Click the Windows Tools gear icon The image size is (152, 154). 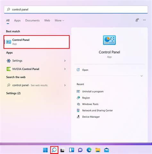[x=78, y=104]
